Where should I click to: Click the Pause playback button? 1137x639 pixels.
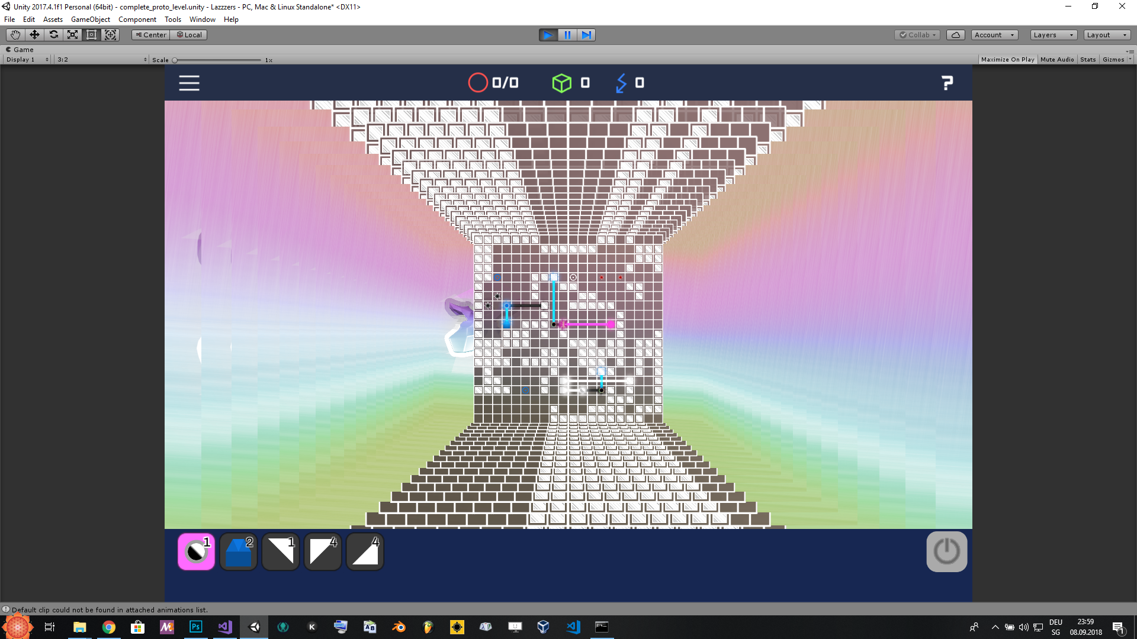coord(567,35)
